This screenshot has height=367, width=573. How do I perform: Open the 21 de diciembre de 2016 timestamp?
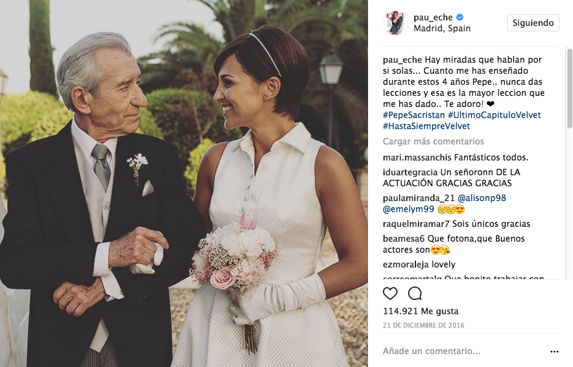tap(423, 325)
